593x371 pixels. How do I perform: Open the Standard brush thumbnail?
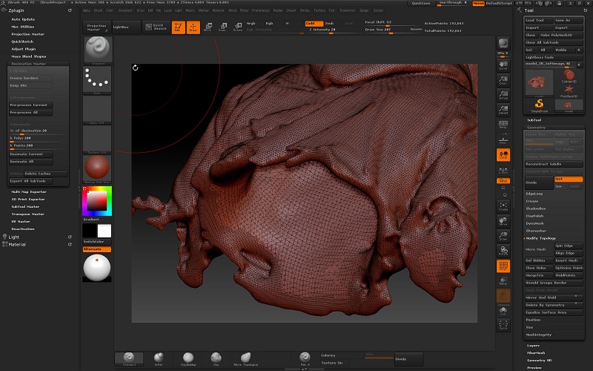(97, 49)
